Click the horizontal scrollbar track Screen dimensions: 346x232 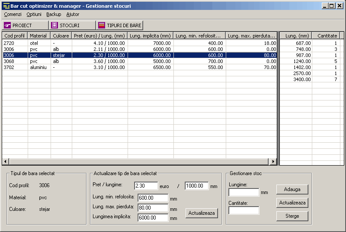139,162
